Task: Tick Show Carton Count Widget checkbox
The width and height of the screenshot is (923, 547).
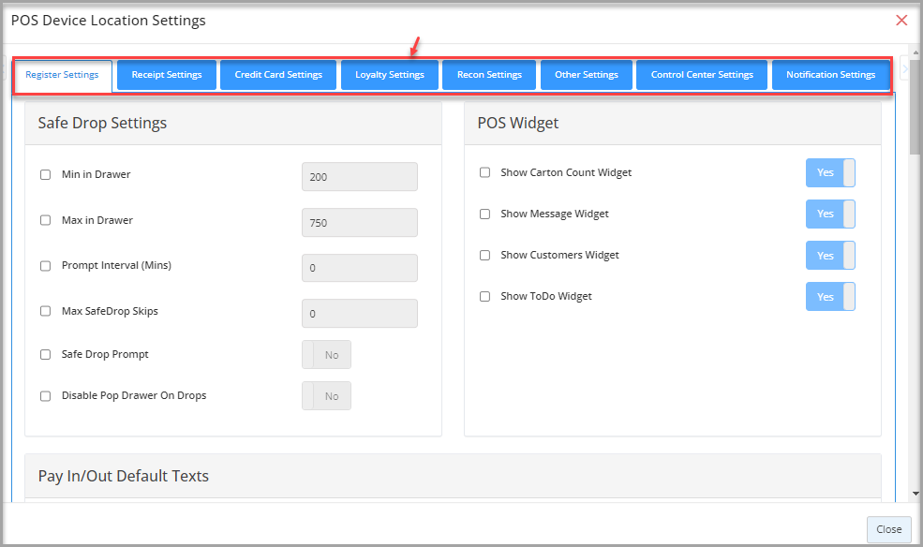Action: [x=485, y=172]
